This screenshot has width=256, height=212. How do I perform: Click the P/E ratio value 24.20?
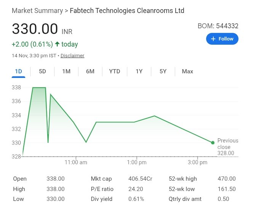[x=136, y=189]
